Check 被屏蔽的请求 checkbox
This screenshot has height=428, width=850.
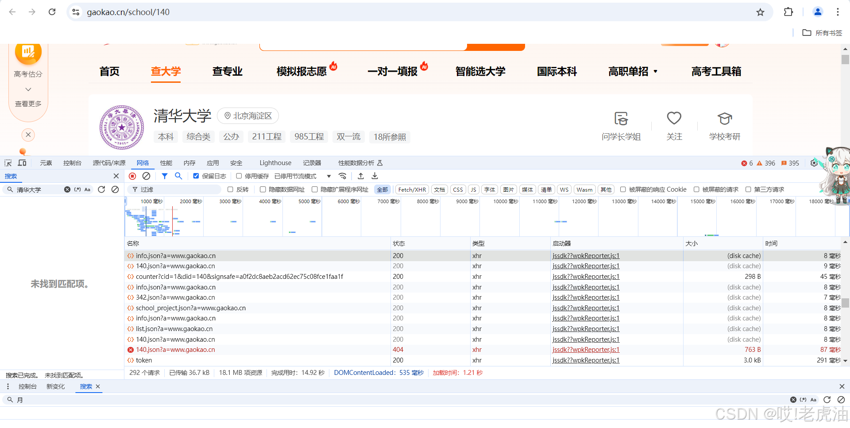696,189
